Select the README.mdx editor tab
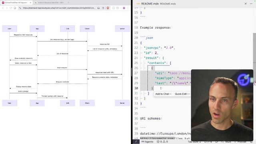The width and height of the screenshot is (256, 144). 156,4
